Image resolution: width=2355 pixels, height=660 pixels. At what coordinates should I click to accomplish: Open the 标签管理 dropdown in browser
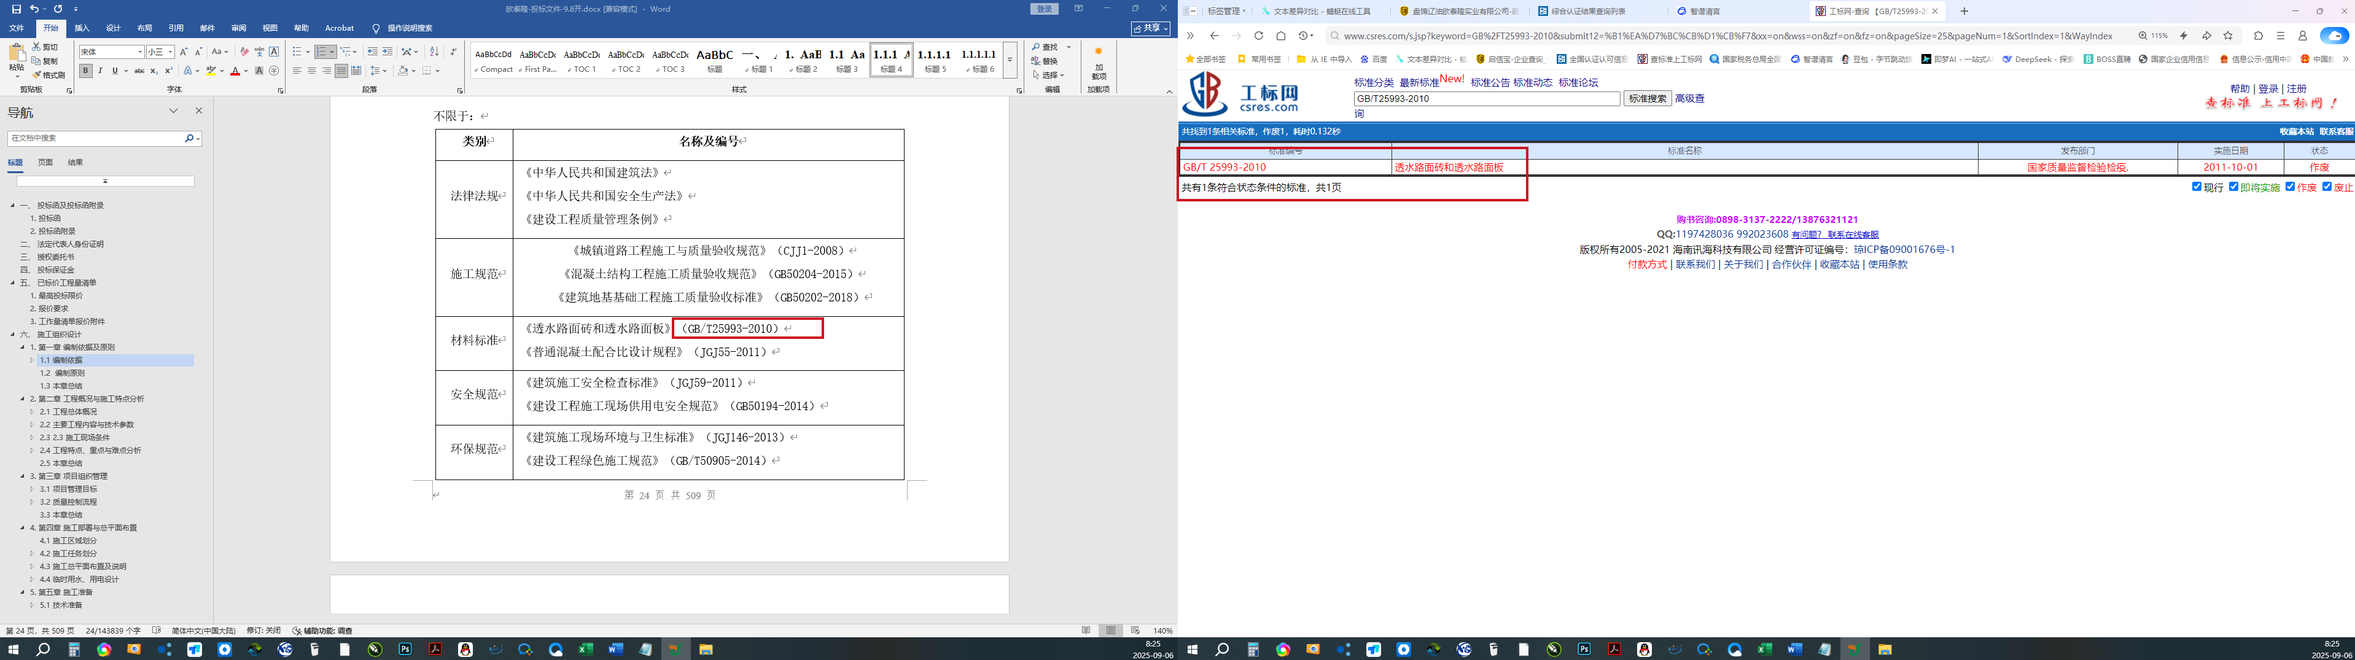click(1226, 11)
